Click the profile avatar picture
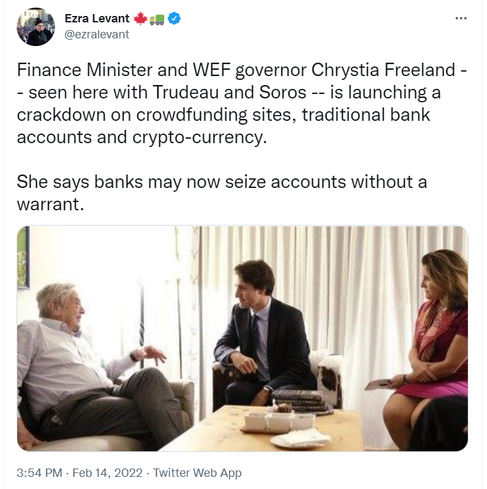 coord(36,27)
